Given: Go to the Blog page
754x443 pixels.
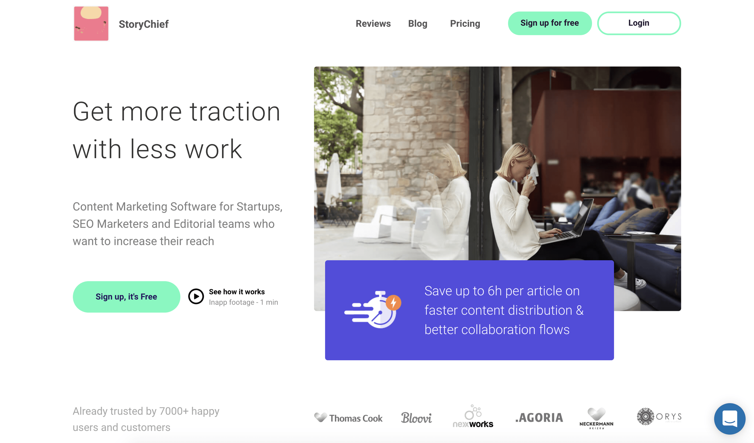Looking at the screenshot, I should click(x=418, y=23).
